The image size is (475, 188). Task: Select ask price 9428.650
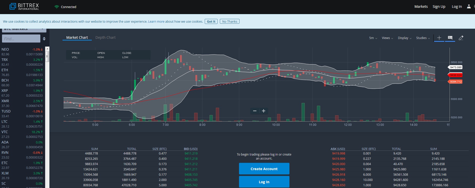(x=339, y=185)
